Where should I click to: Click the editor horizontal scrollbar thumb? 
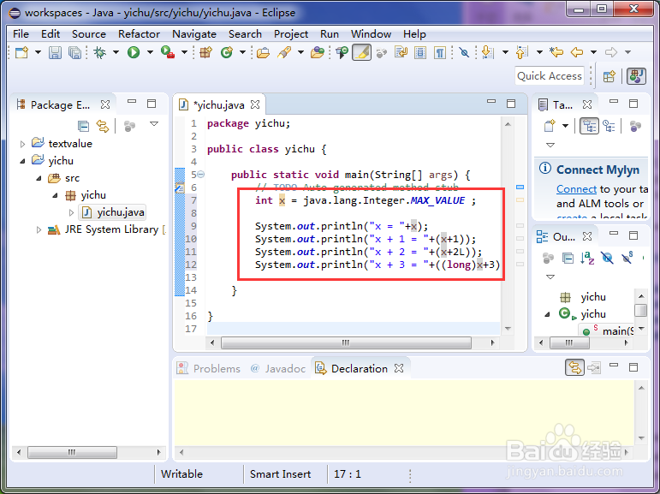346,342
